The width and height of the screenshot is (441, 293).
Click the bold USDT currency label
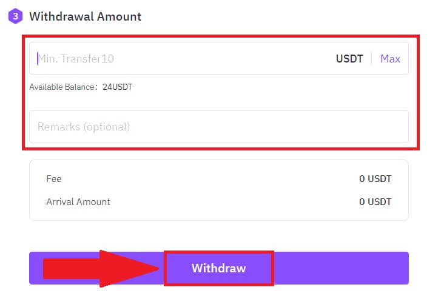coord(349,59)
